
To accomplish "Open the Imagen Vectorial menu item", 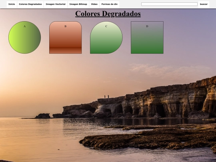I will click(56, 4).
